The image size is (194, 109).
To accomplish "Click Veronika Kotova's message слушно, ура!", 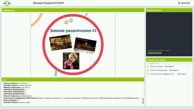I will (x=17, y=102).
